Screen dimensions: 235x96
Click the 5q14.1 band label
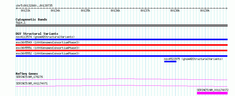coord(20,23)
